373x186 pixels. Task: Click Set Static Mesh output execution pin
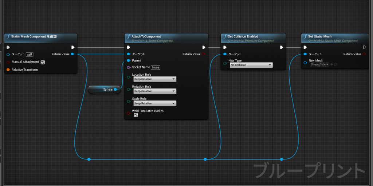[x=364, y=47]
